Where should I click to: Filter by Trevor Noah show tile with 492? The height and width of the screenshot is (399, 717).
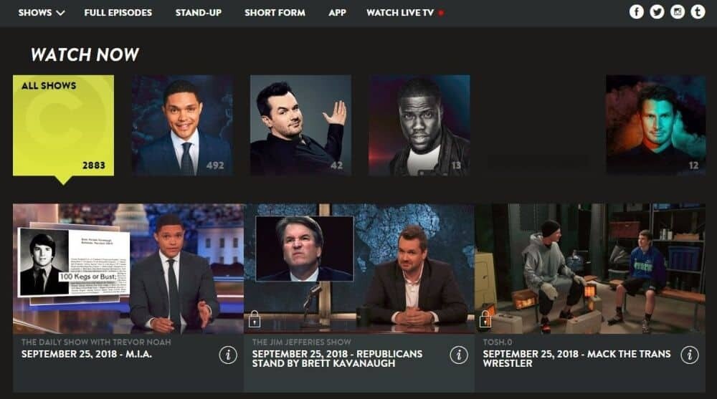coord(182,125)
